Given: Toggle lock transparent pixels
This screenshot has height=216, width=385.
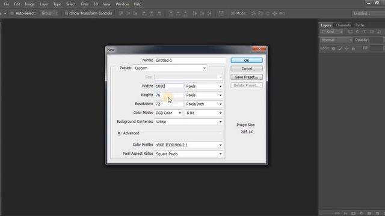Looking at the screenshot, I should [x=333, y=49].
